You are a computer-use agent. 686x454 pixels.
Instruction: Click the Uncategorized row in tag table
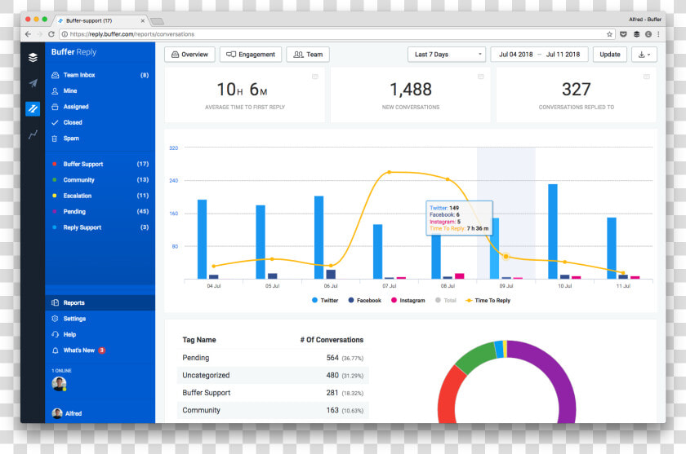[x=273, y=376]
